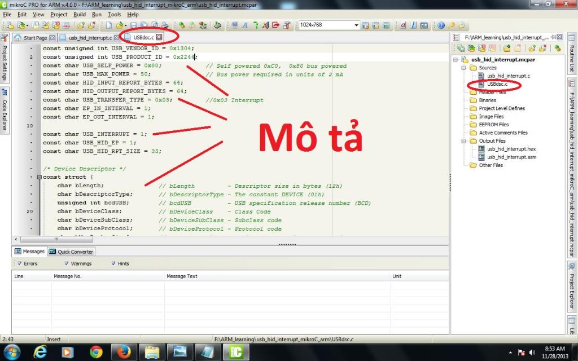578x361 pixels.
Task: Open the File menu
Action: point(7,14)
